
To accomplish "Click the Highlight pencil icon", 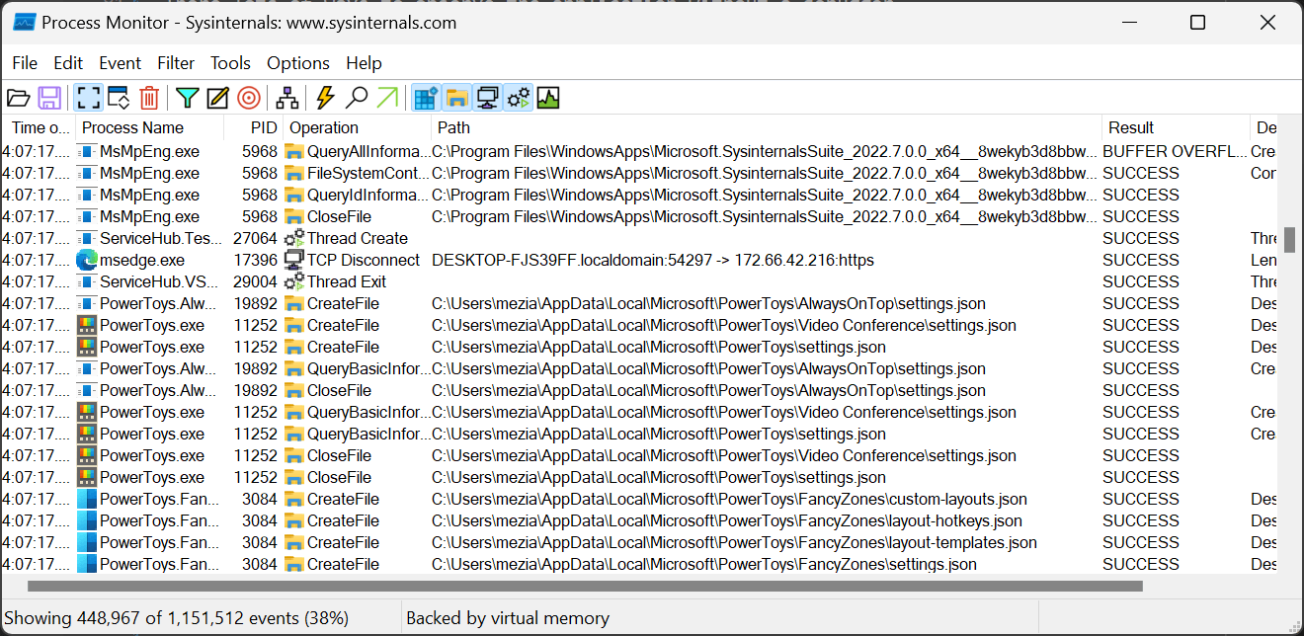I will tap(217, 98).
